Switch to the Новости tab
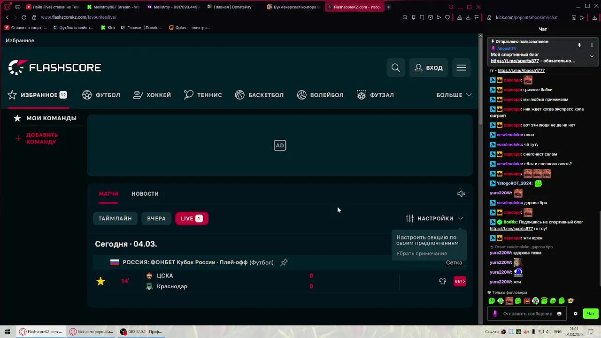This screenshot has height=338, width=601. (145, 194)
